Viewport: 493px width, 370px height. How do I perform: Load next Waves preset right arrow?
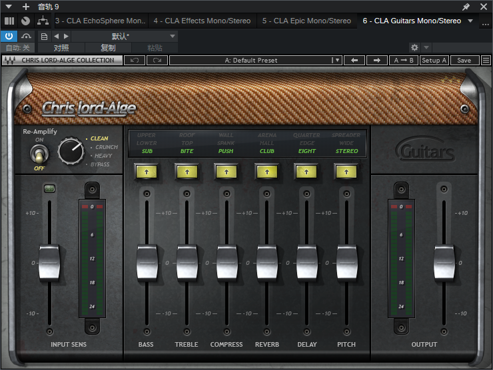(x=376, y=61)
